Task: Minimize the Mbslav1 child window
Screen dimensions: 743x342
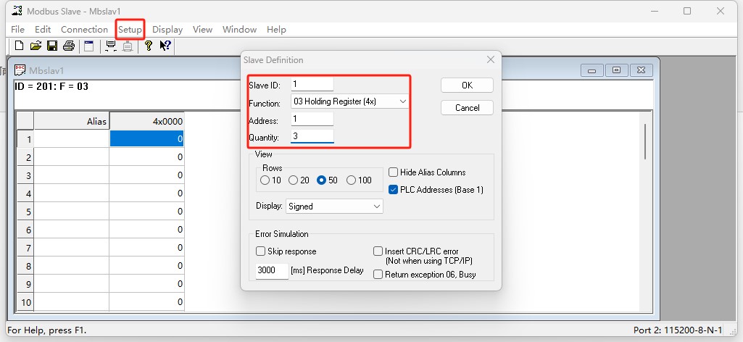Action: [x=592, y=70]
